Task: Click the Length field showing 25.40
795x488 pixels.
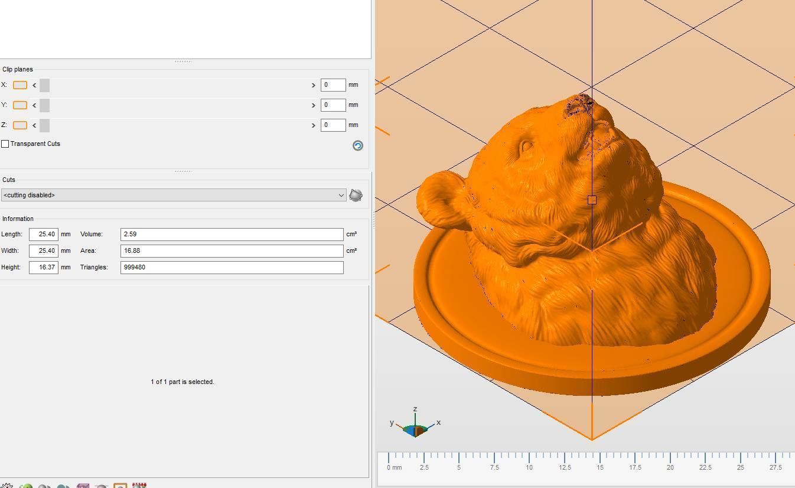Action: [44, 235]
